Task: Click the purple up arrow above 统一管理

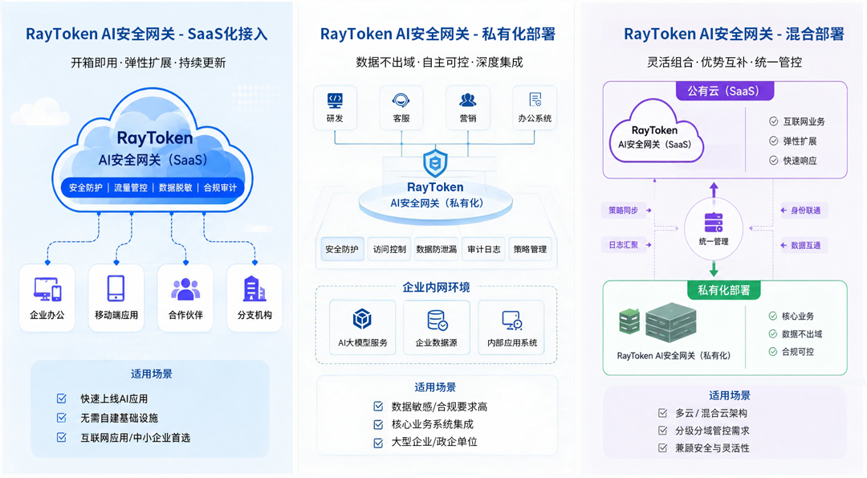Action: (x=714, y=190)
